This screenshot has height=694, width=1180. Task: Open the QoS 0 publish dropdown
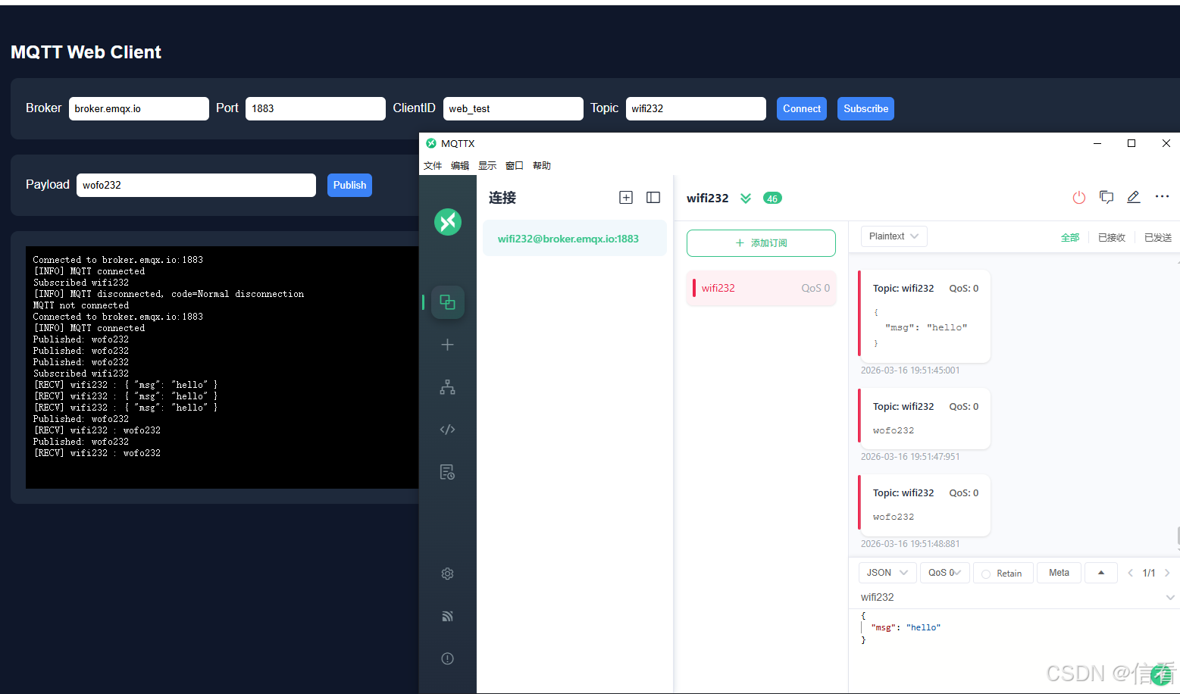(944, 573)
